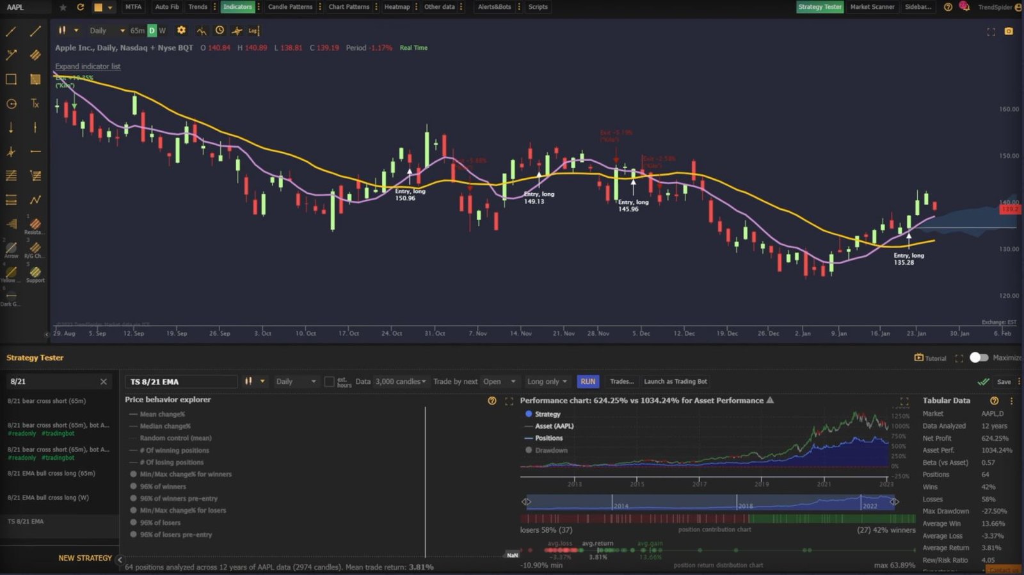Toggle Log scale icon in chart toolbar
Viewport: 1024px width, 575px height.
click(x=253, y=30)
